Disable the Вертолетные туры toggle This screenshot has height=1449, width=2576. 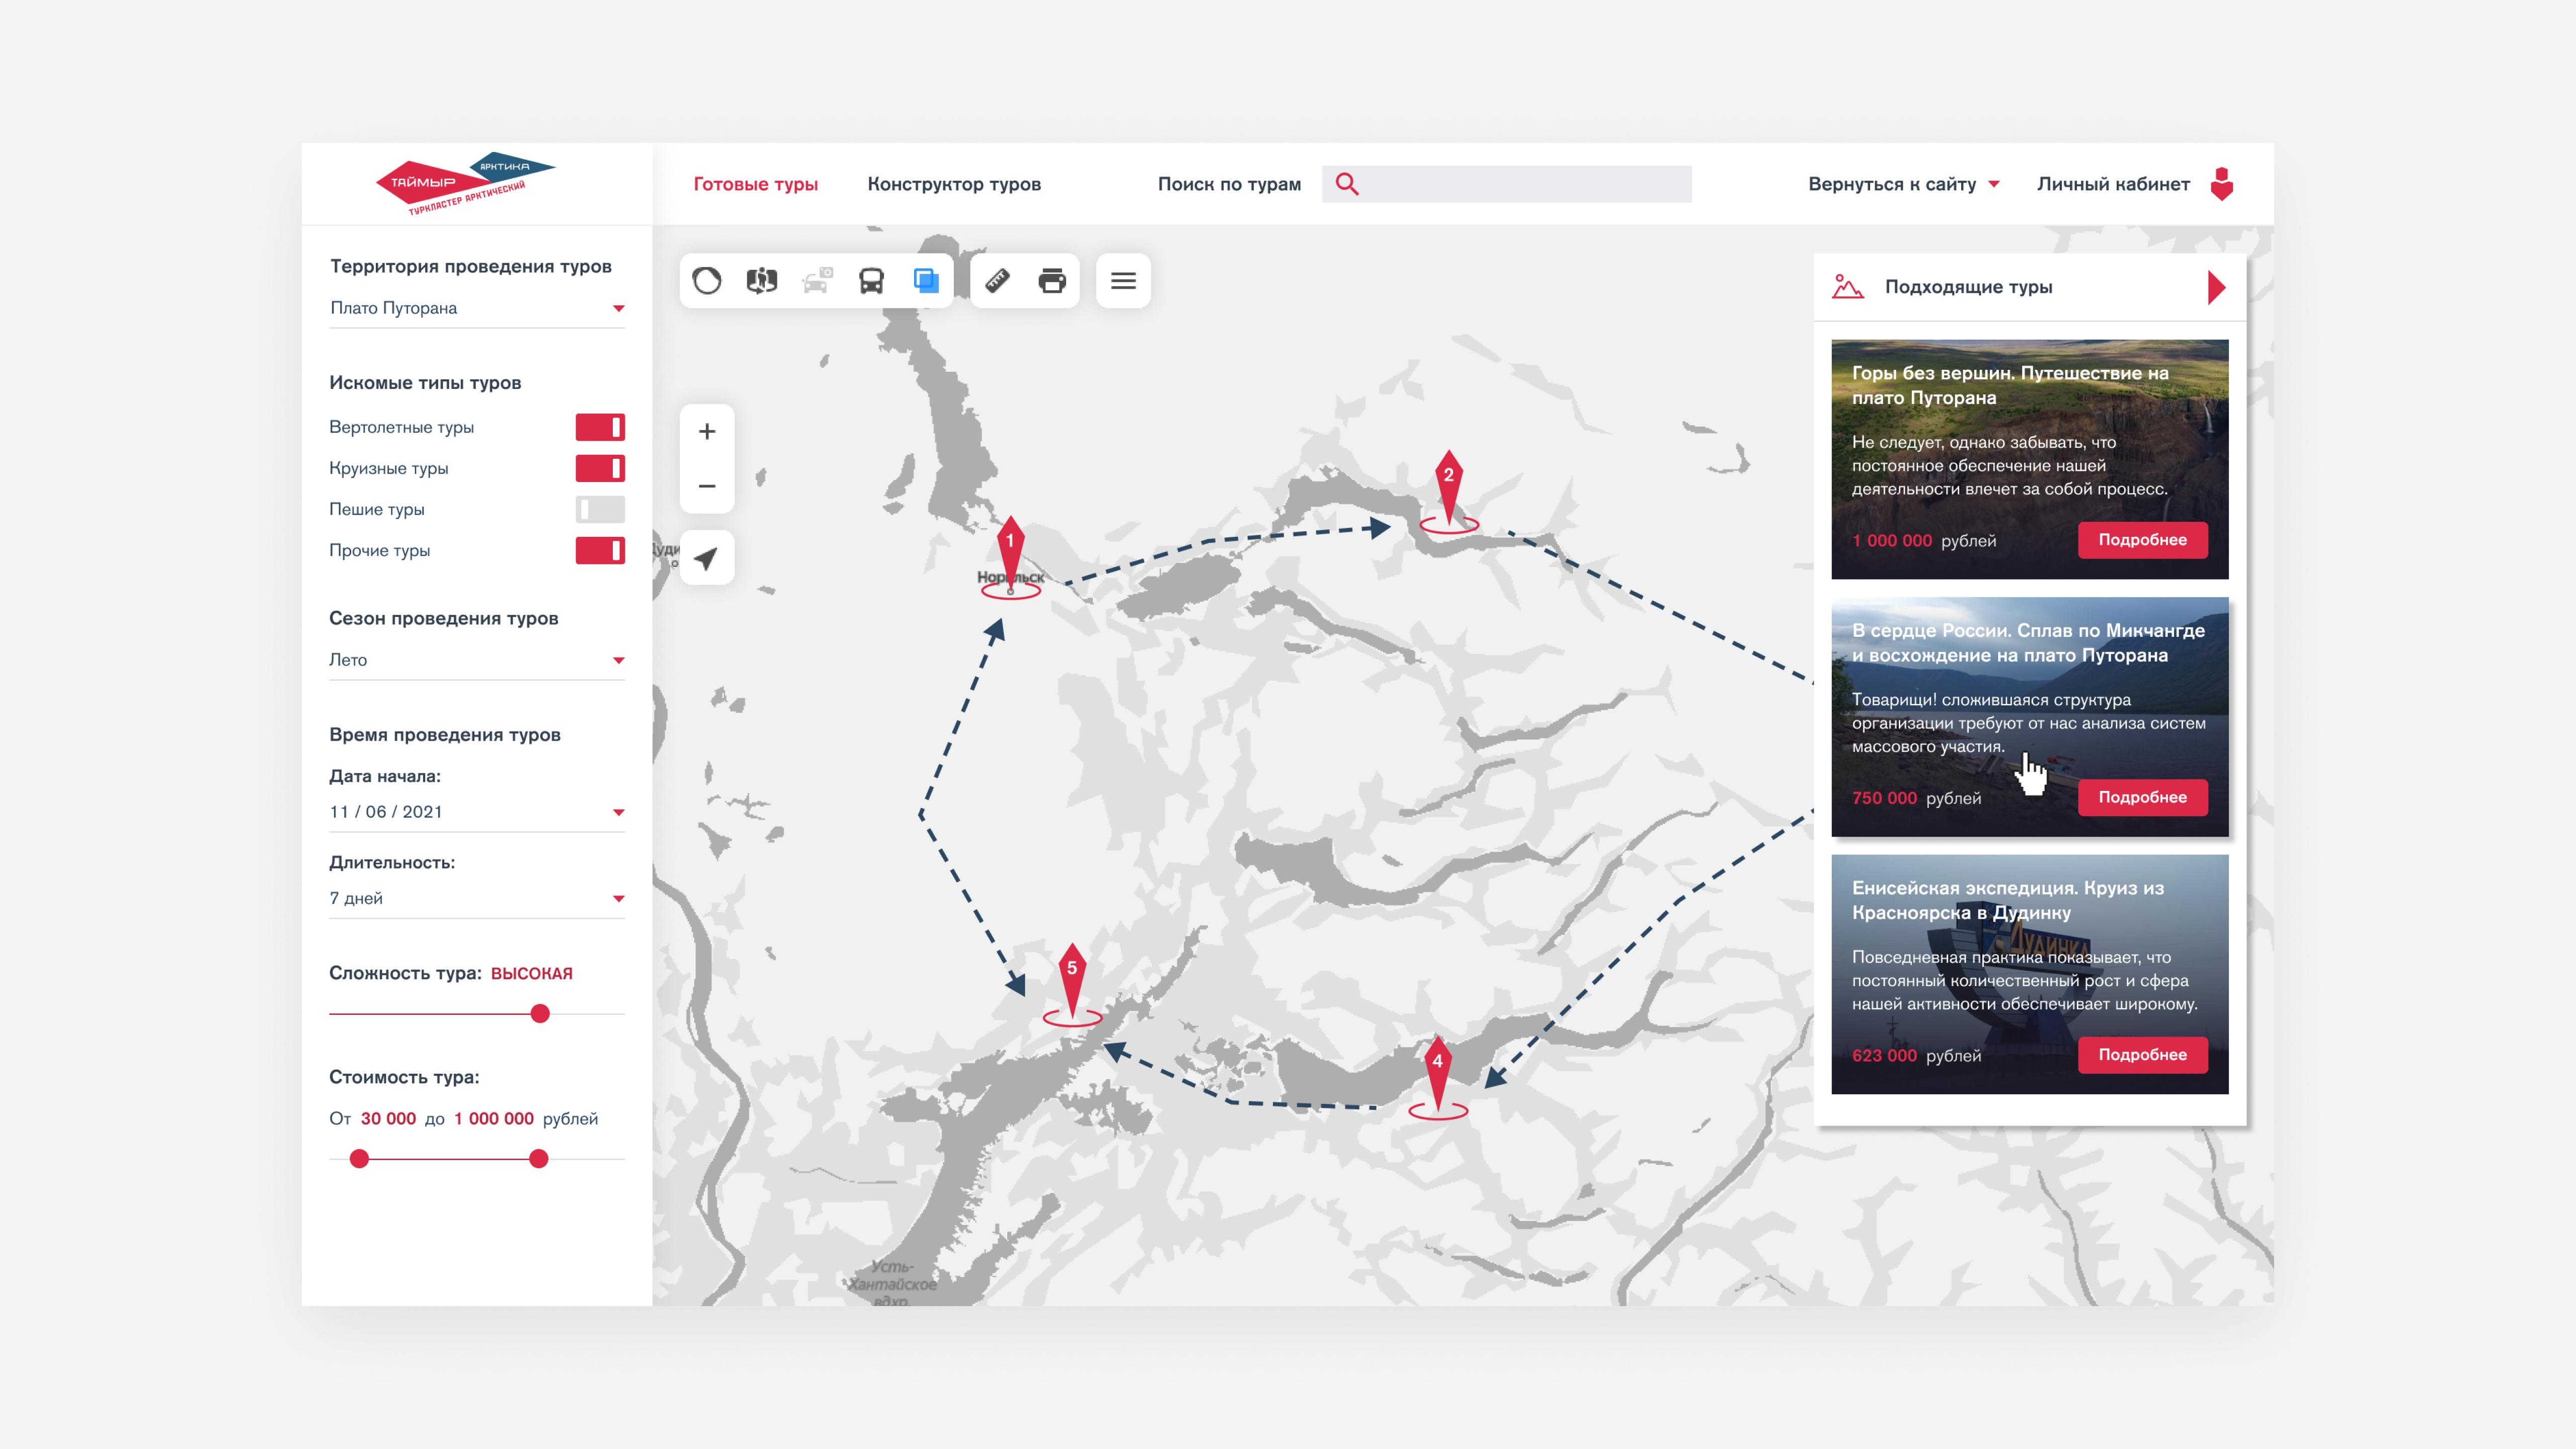(600, 427)
